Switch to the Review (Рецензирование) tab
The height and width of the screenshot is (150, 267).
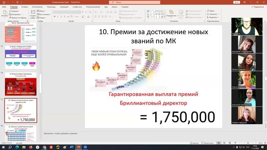click(x=93, y=7)
